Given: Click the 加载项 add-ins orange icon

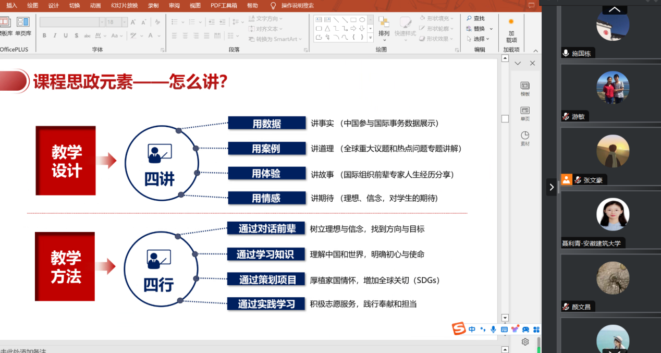Looking at the screenshot, I should 511,21.
